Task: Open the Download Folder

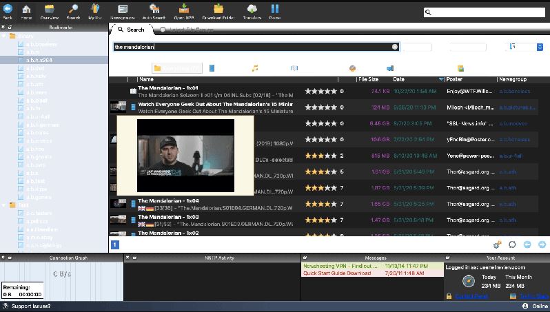Action: 218,11
